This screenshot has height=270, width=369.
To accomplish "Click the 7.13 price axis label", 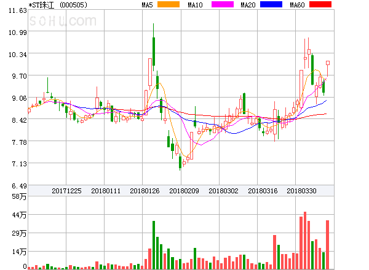I will click(x=19, y=164).
